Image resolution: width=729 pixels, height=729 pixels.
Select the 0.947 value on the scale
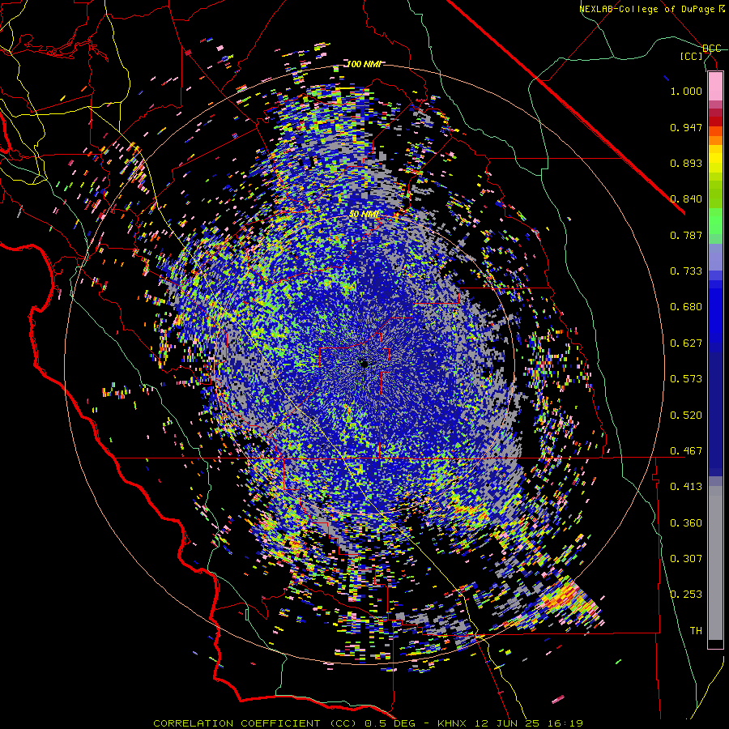coord(686,127)
